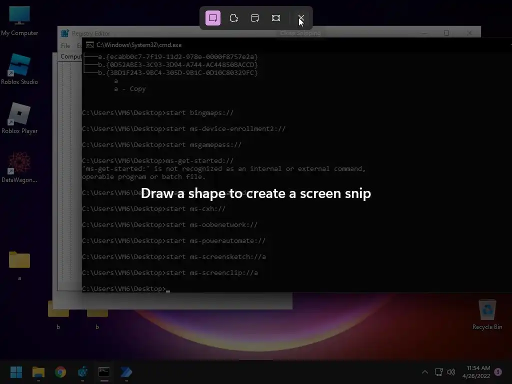Close the snipping toolbar
The width and height of the screenshot is (512, 384).
[x=301, y=18]
